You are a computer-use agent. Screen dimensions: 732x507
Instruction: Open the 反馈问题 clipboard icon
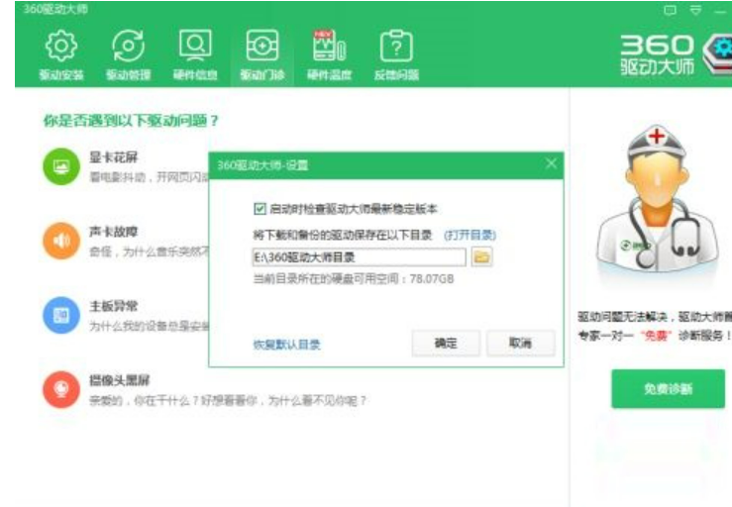pos(396,46)
